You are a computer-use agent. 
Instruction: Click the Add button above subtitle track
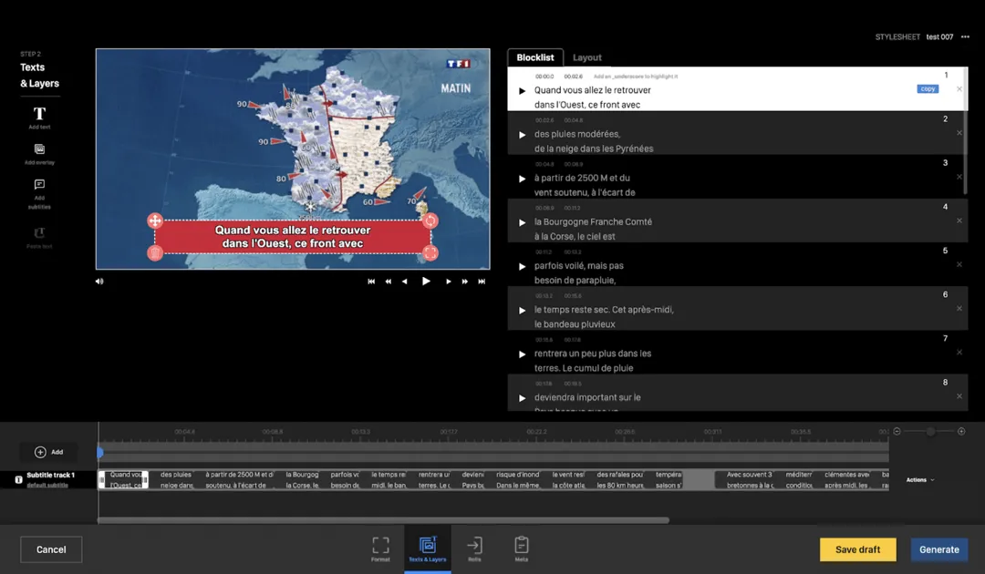(x=49, y=452)
